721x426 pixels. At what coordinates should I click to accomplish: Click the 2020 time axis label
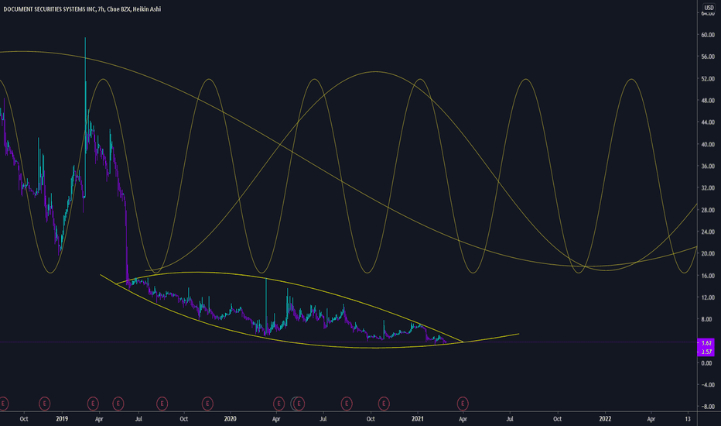(x=230, y=418)
